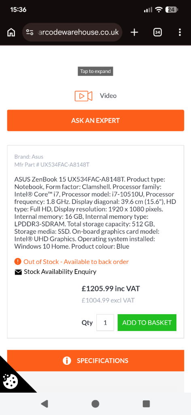The width and height of the screenshot is (191, 415).
Task: Open Stock Availability Enquiry link
Action: click(x=60, y=272)
